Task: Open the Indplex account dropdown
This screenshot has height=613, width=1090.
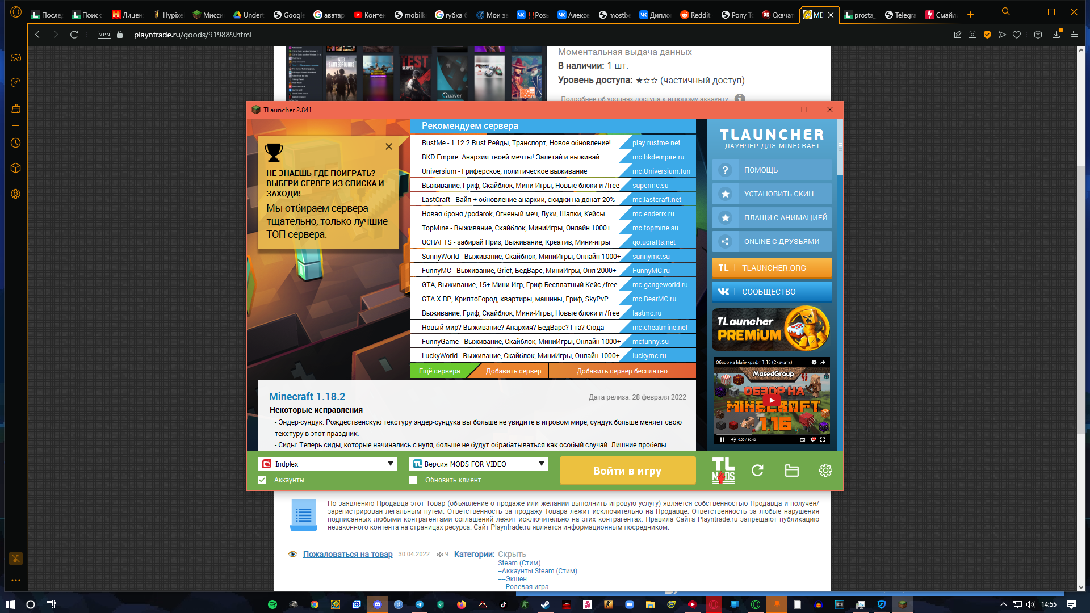Action: pos(328,464)
